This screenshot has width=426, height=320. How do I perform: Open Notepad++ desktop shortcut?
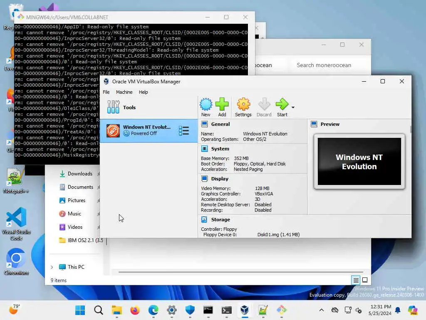(15, 180)
